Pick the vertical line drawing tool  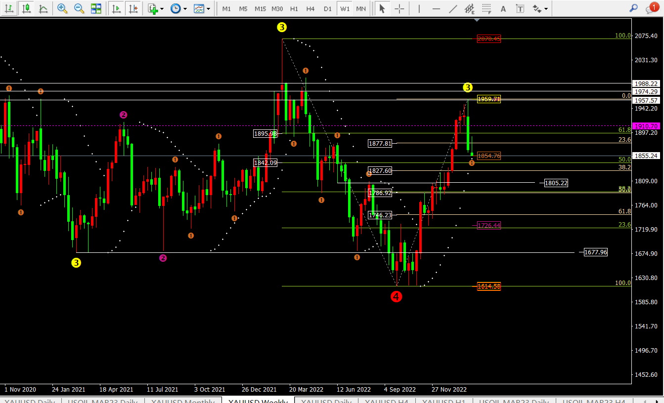tap(419, 8)
